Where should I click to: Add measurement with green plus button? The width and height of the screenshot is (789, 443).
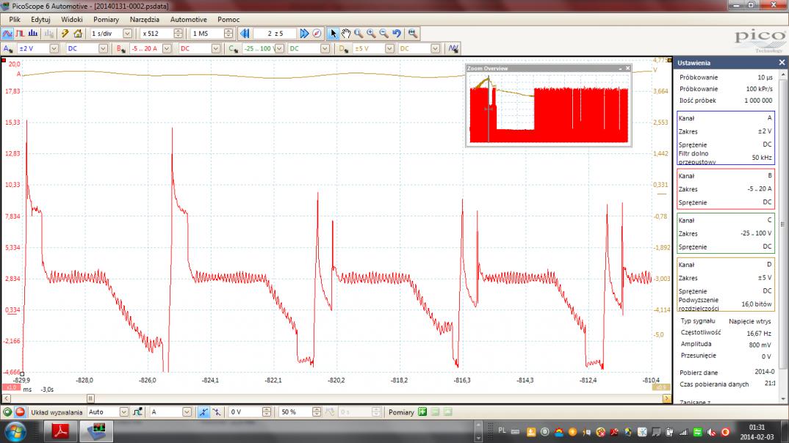click(x=422, y=412)
